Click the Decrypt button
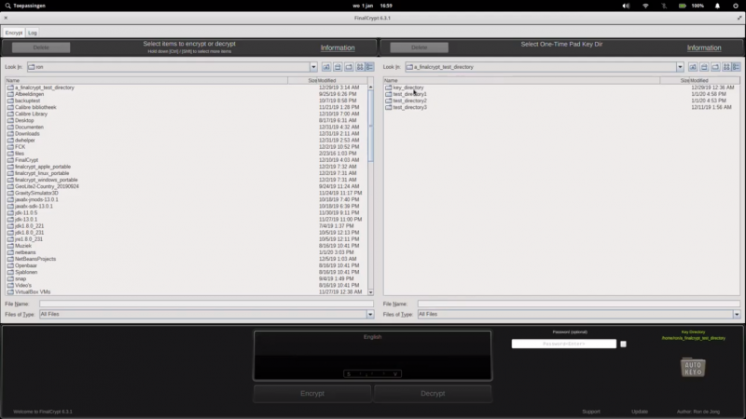 (433, 393)
